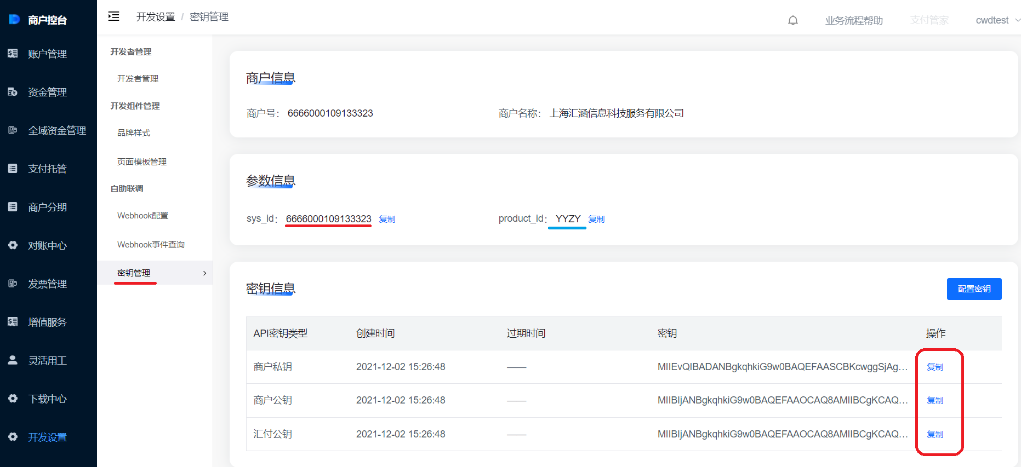Open the 页面模板管理 page
1021x467 pixels.
[x=142, y=162]
